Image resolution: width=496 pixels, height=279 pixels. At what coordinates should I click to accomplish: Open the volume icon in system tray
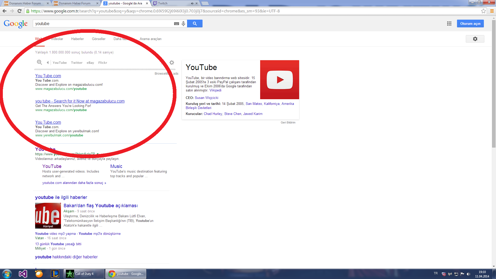pos(468,274)
